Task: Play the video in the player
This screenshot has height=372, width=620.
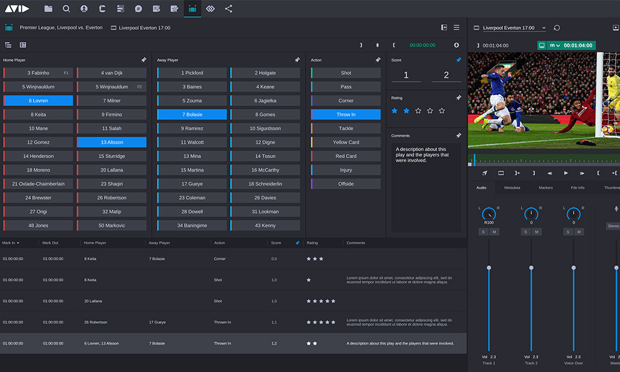Action: (566, 173)
